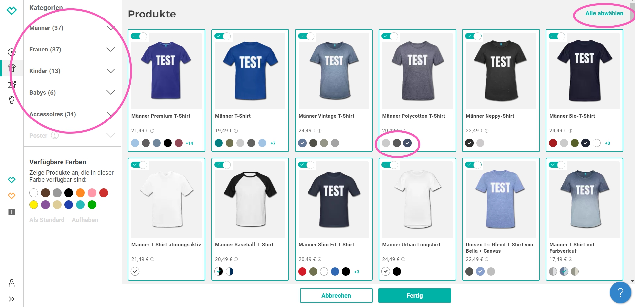Expand the Kinder (13) category
The width and height of the screenshot is (635, 307).
[x=110, y=71]
